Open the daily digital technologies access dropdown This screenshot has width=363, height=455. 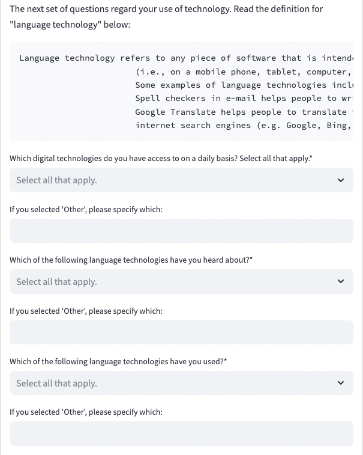point(174,180)
